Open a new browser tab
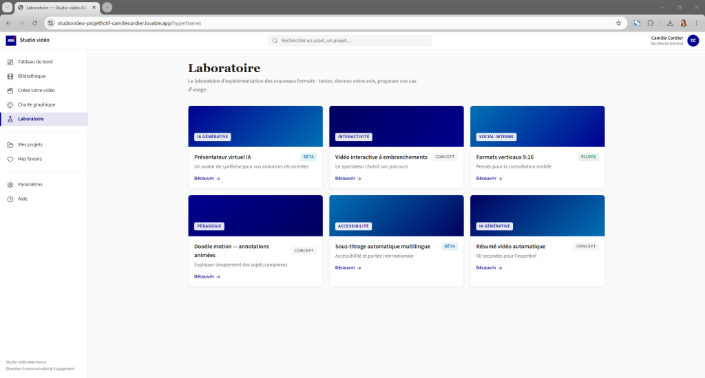The width and height of the screenshot is (705, 378). [107, 7]
